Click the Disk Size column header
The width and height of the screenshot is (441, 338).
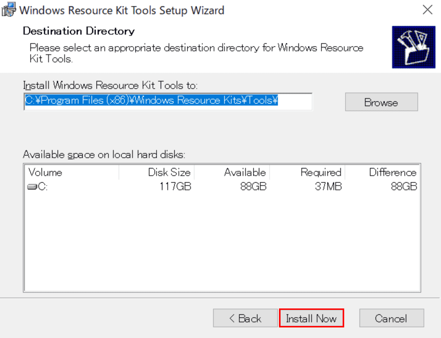pos(157,172)
